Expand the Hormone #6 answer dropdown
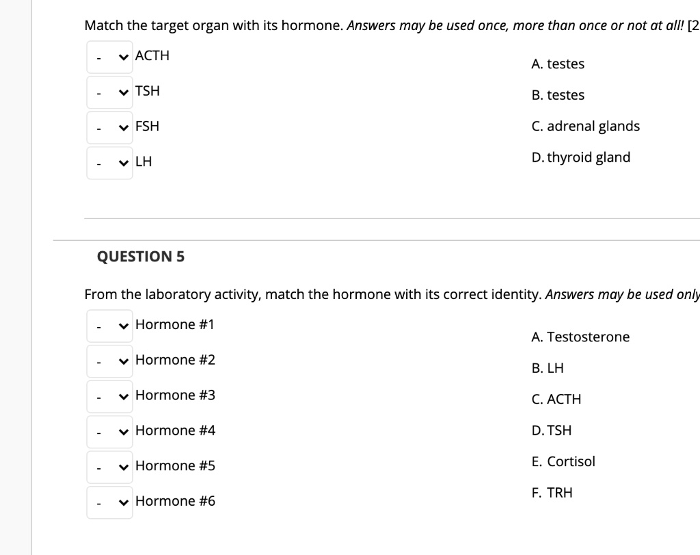 pos(109,502)
